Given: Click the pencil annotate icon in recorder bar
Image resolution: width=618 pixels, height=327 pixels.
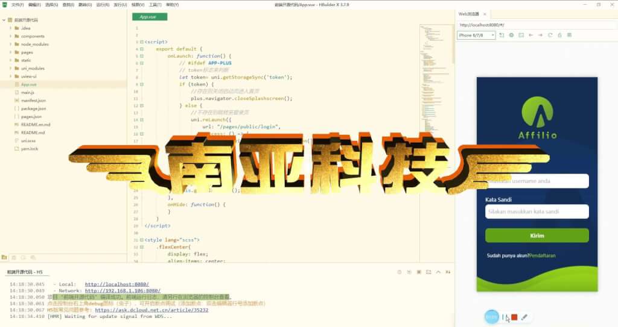Looking at the screenshot, I should point(524,317).
